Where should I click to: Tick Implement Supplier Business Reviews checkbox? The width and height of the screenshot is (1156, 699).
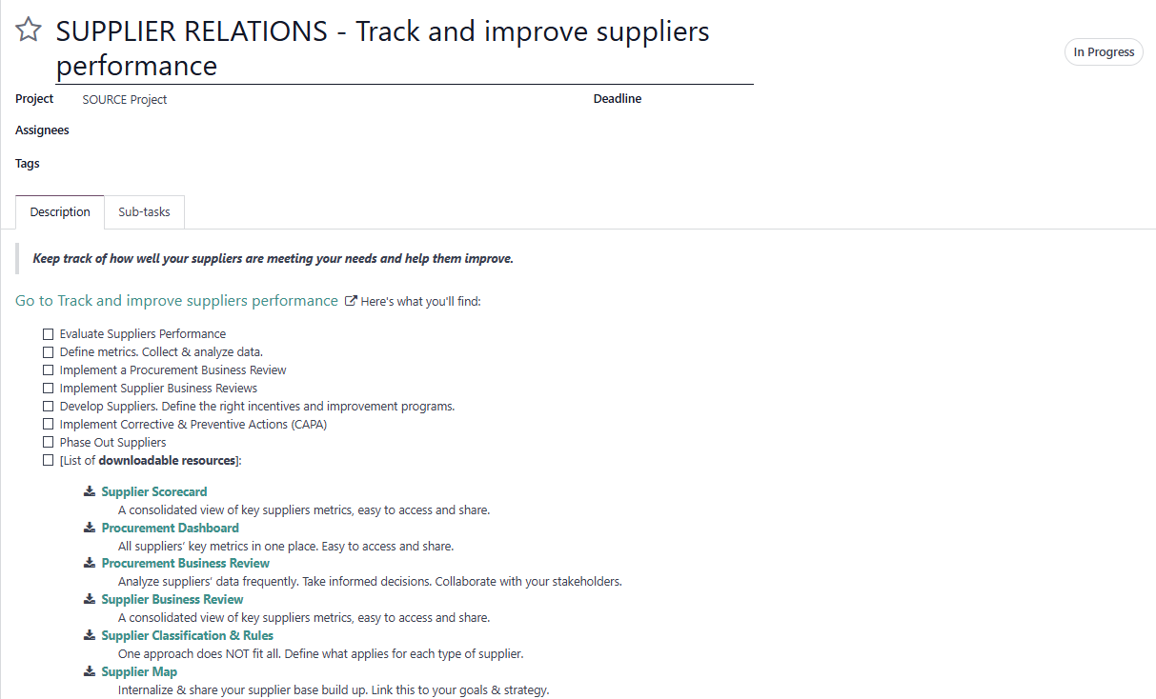tap(48, 389)
